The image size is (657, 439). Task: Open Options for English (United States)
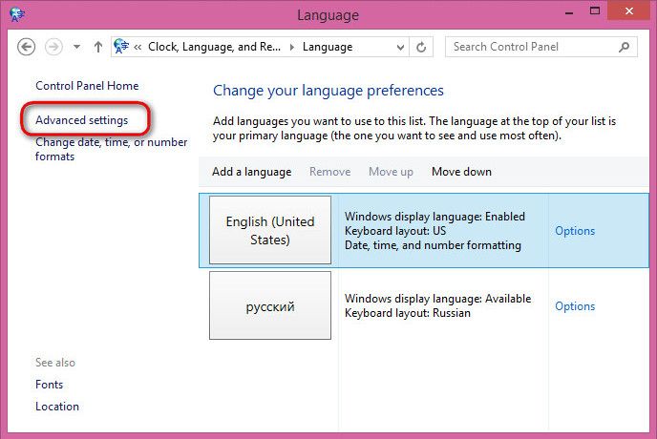point(575,231)
